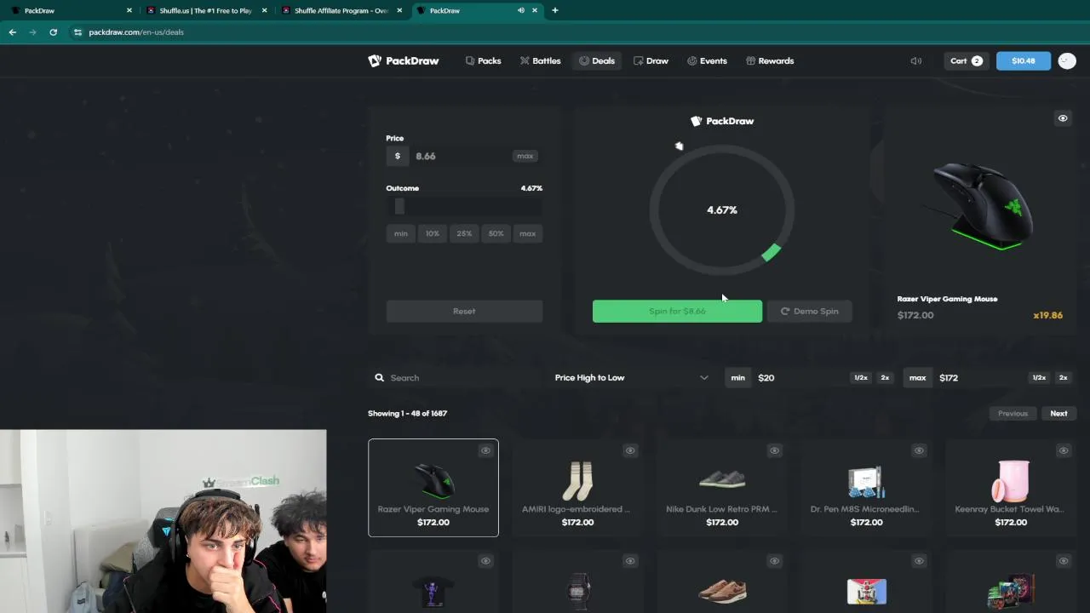The image size is (1090, 613).
Task: Double the min price with 2x
Action: [885, 378]
